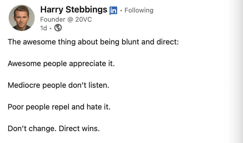This screenshot has width=243, height=143.
Task: Click Harry Stebbings' profile photo
Action: 22,18
